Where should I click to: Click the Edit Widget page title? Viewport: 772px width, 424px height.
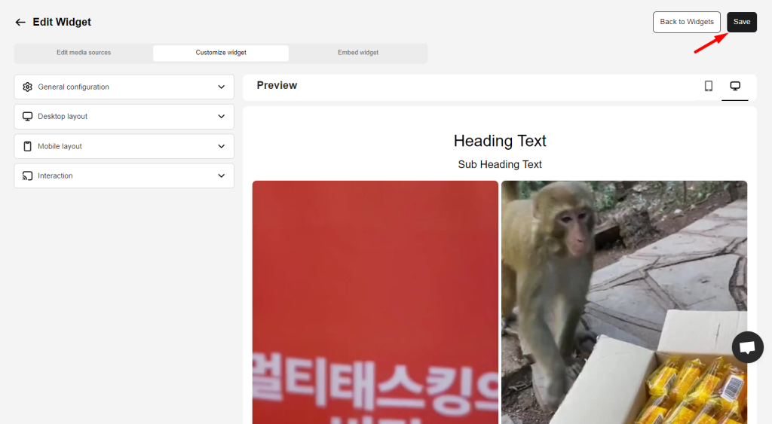tap(62, 22)
